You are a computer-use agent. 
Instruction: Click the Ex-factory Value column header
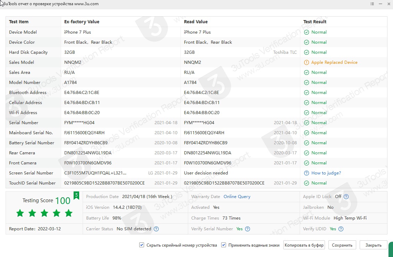pos(82,22)
